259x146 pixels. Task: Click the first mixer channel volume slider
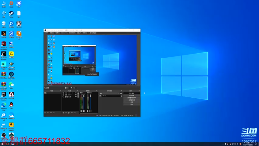[x=84, y=102]
